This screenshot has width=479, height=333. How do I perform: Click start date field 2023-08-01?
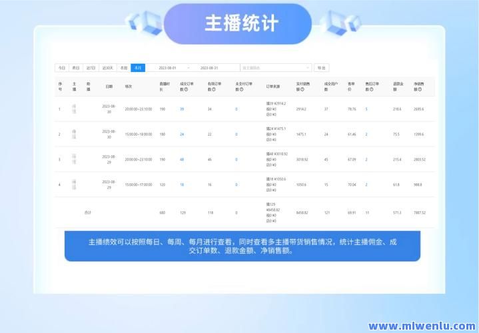click(168, 68)
